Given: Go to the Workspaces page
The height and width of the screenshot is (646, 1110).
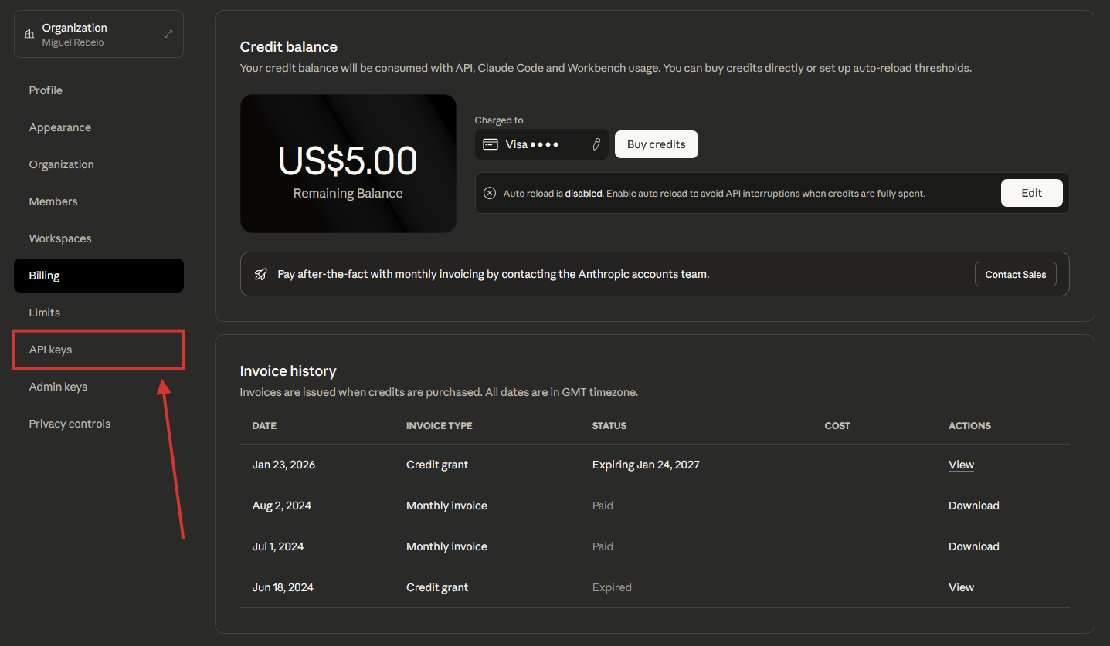Looking at the screenshot, I should pyautogui.click(x=59, y=238).
